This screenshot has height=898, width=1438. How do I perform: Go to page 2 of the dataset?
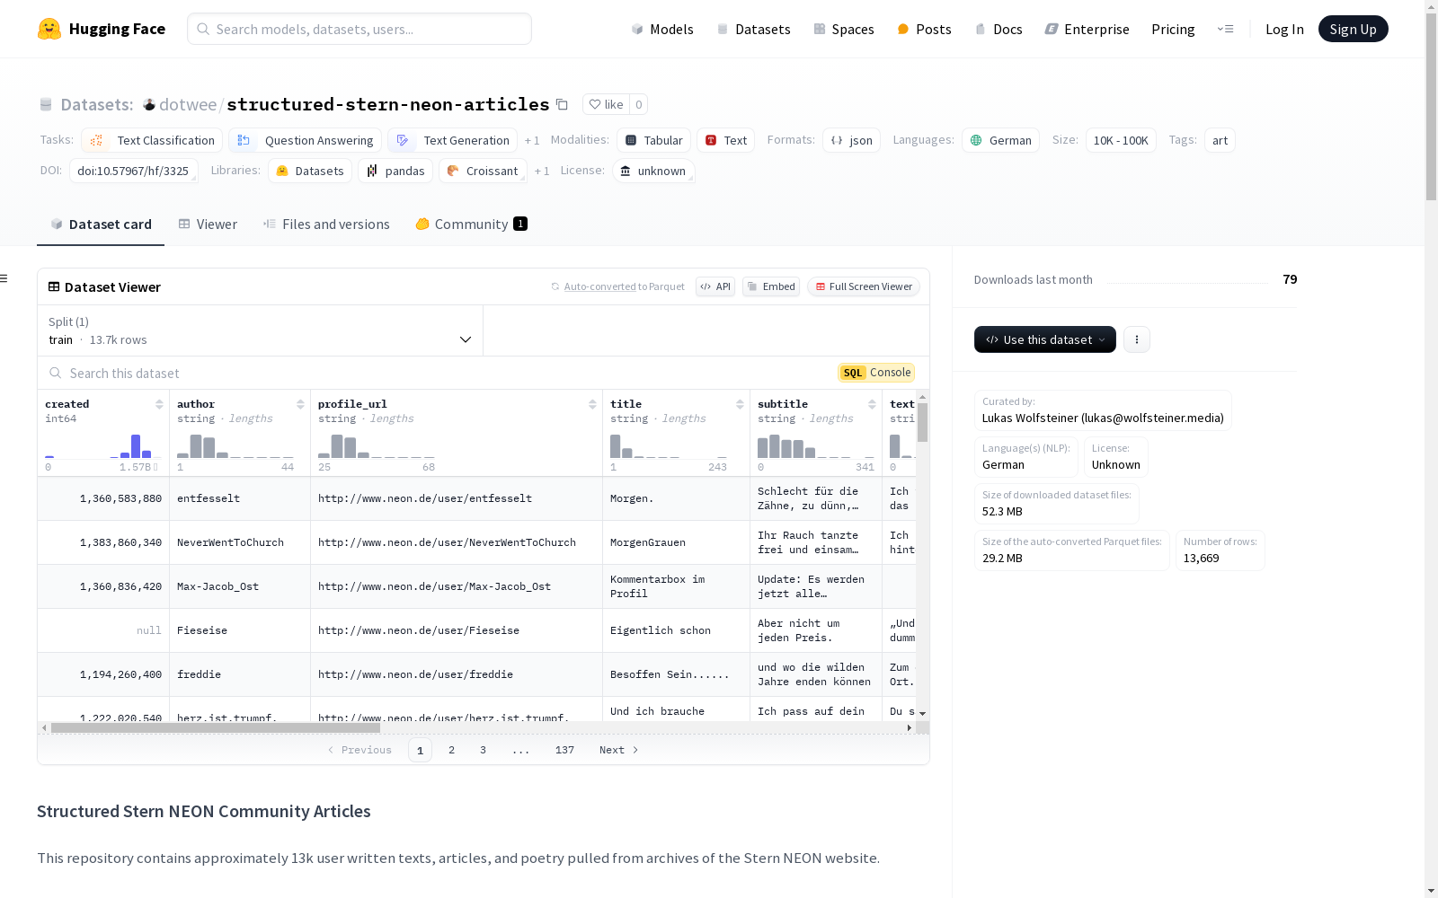pyautogui.click(x=451, y=750)
